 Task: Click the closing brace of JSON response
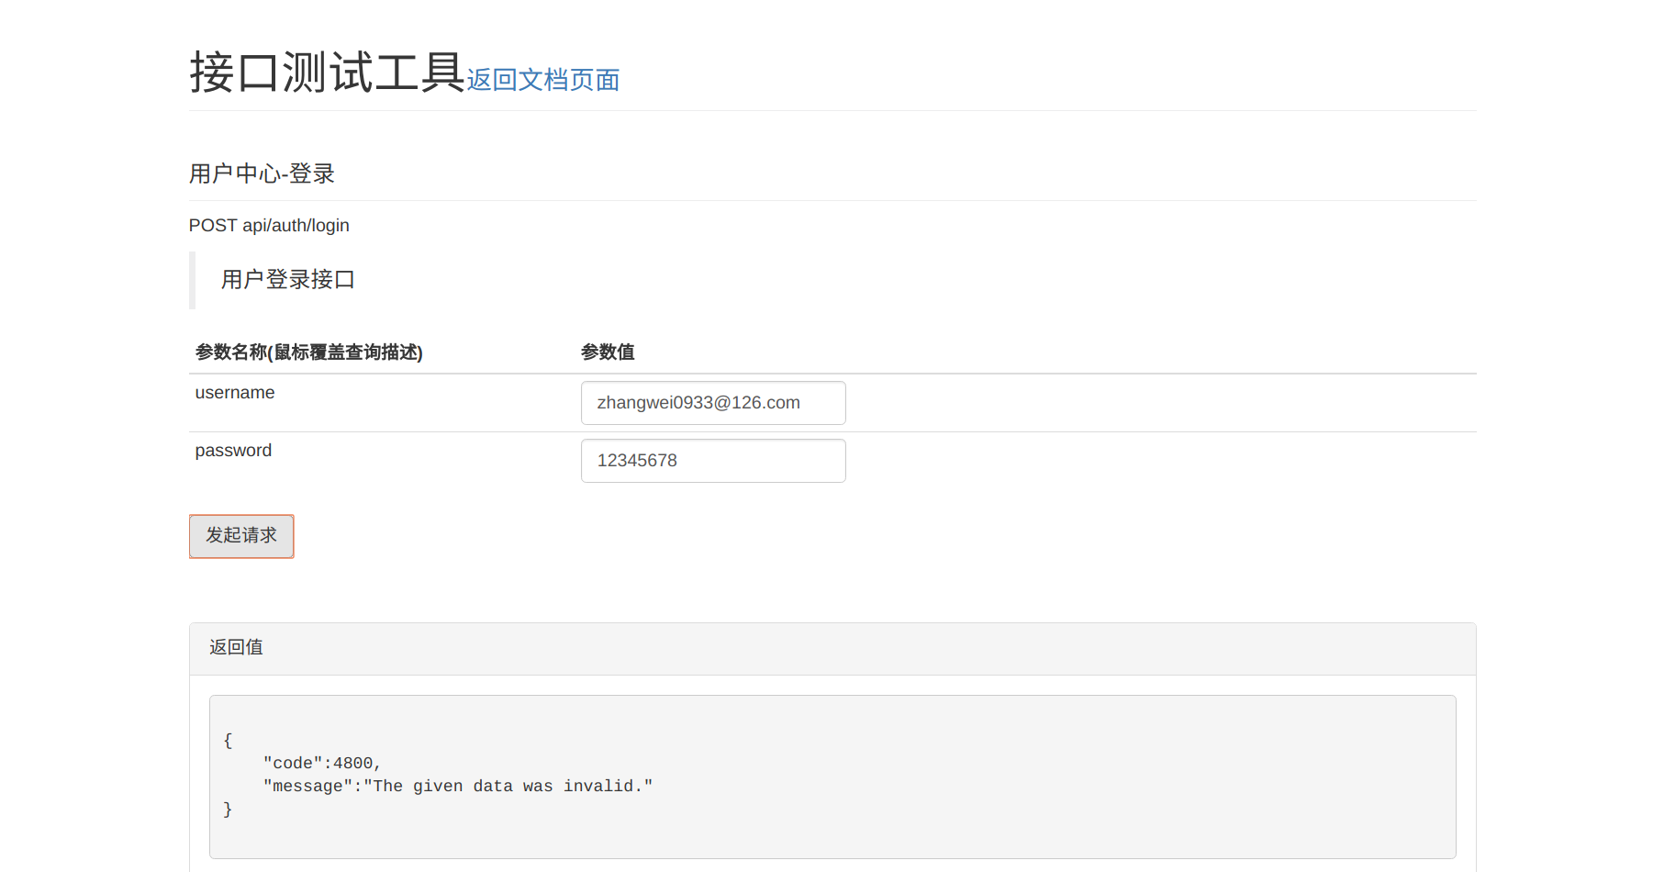click(228, 810)
